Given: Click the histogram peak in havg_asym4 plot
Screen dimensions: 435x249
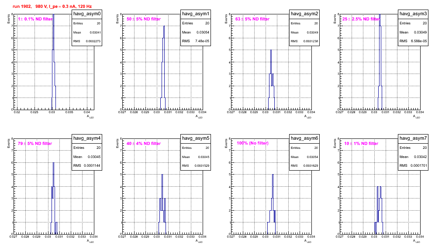Looking at the screenshot, I should (x=53, y=163).
